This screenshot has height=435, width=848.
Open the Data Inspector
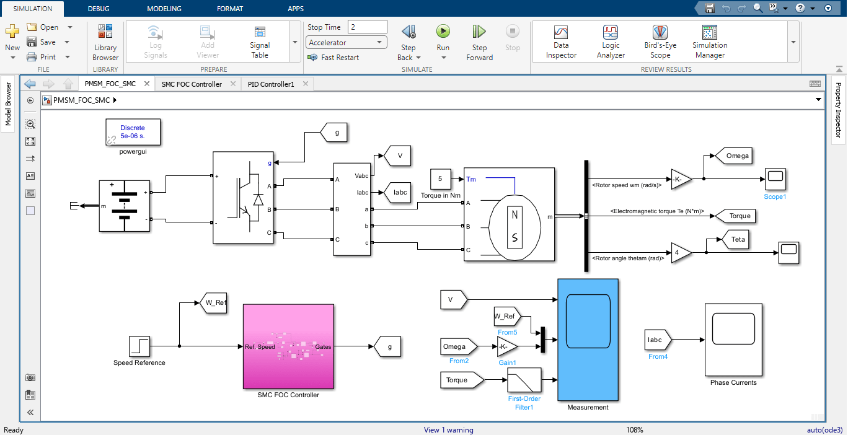tap(560, 42)
